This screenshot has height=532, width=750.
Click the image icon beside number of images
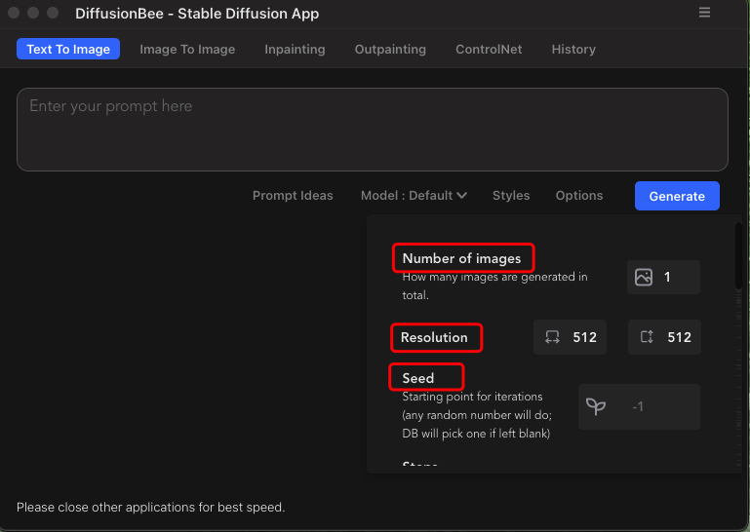coord(644,278)
